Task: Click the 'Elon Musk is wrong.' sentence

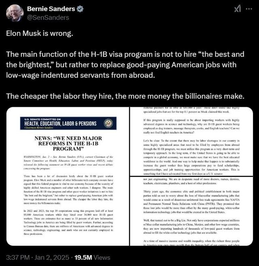Action: (x=40, y=34)
